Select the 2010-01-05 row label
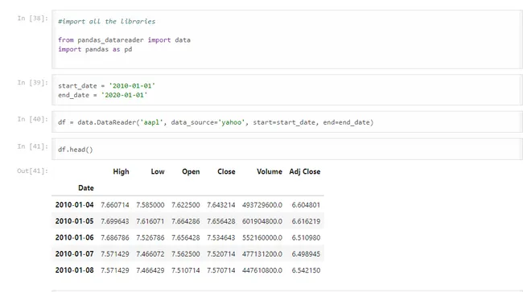 [x=74, y=221]
